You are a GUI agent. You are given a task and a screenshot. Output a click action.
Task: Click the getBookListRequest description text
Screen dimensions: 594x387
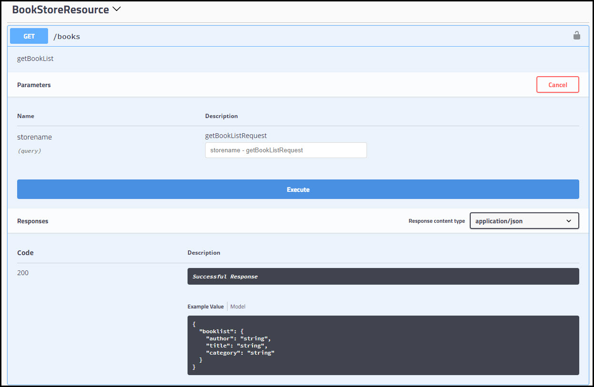click(236, 136)
